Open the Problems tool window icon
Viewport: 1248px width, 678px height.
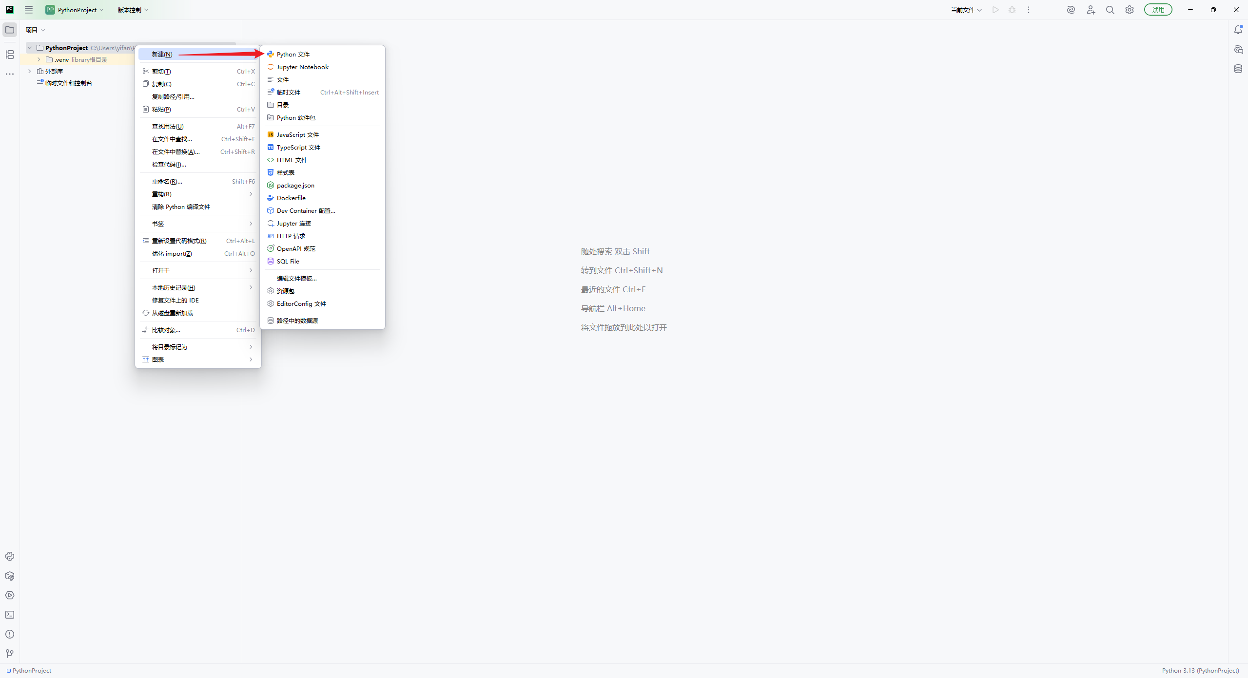(x=10, y=634)
